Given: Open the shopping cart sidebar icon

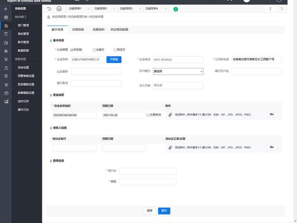Looking at the screenshot, I should pos(6,59).
